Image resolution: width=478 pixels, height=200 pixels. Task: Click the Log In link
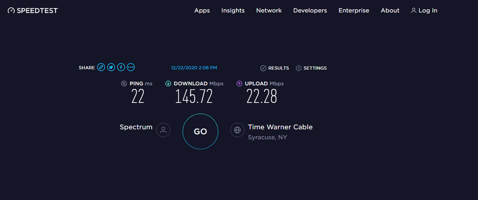tap(424, 11)
